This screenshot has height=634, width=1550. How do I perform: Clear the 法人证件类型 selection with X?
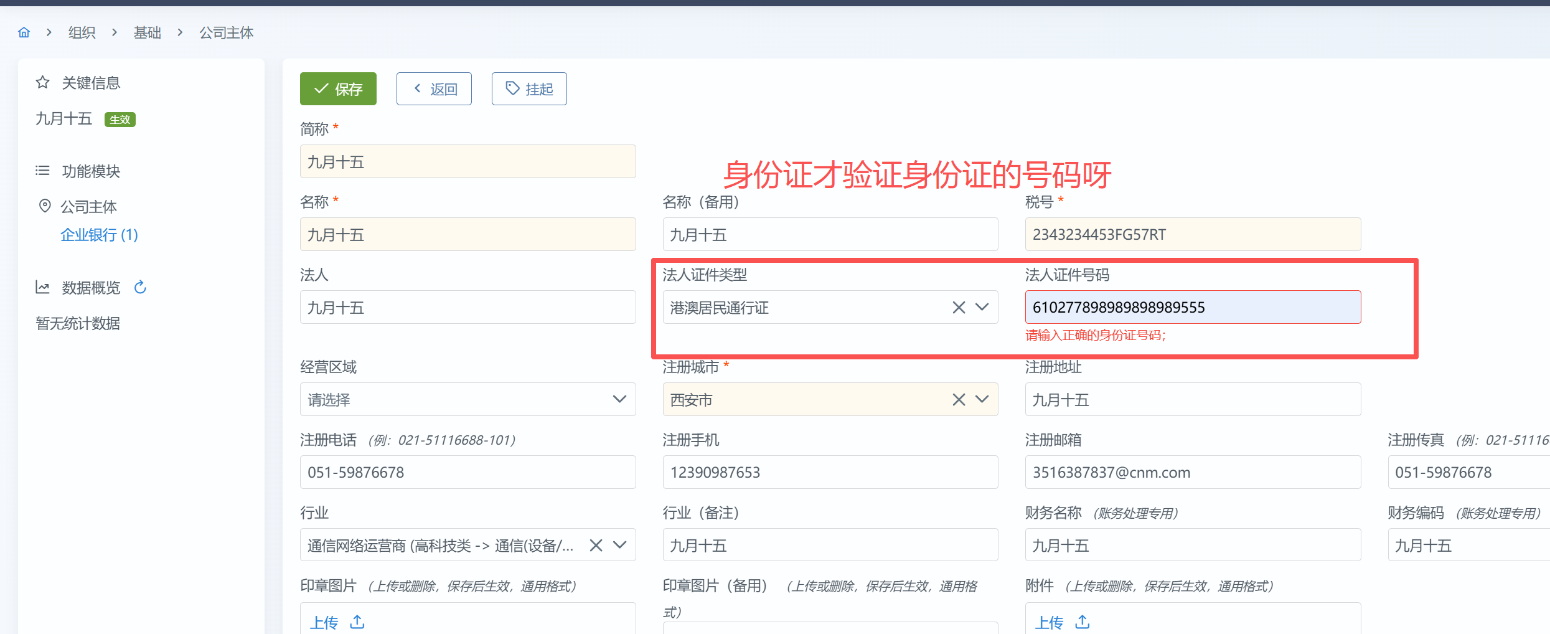tap(959, 307)
